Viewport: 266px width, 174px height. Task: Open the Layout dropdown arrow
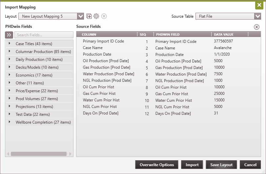(x=80, y=16)
